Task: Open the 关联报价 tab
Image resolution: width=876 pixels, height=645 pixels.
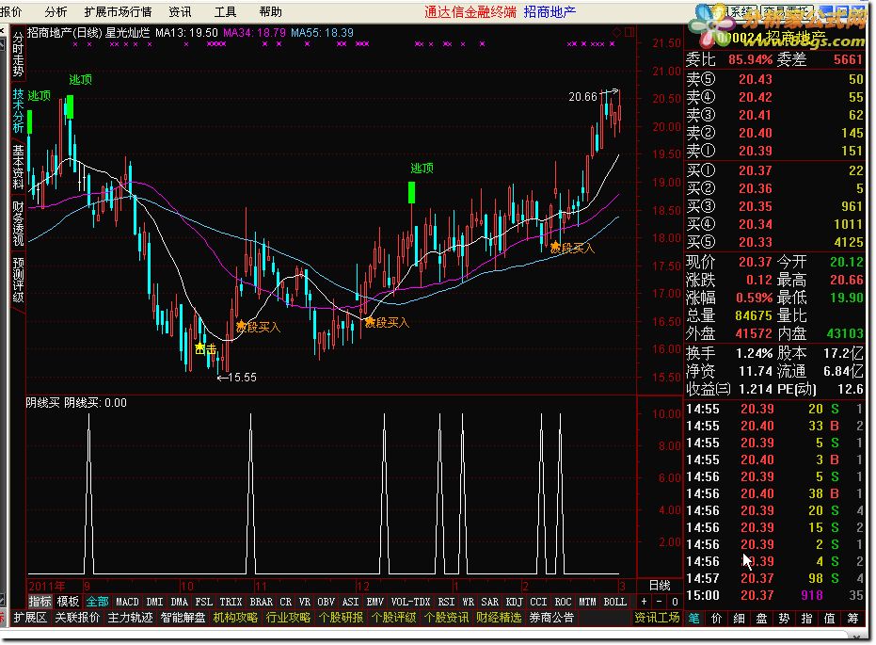Action: point(78,618)
